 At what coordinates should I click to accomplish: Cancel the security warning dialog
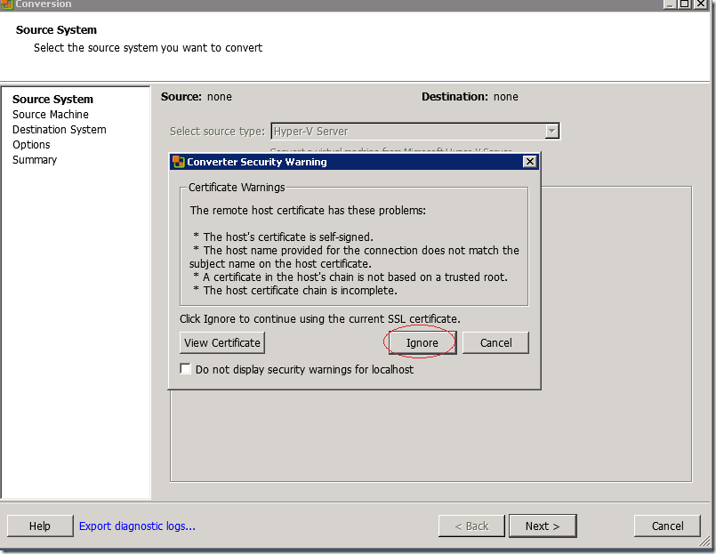click(495, 343)
